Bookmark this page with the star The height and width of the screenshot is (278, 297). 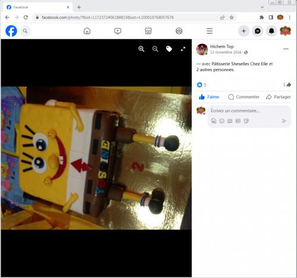pyautogui.click(x=232, y=17)
